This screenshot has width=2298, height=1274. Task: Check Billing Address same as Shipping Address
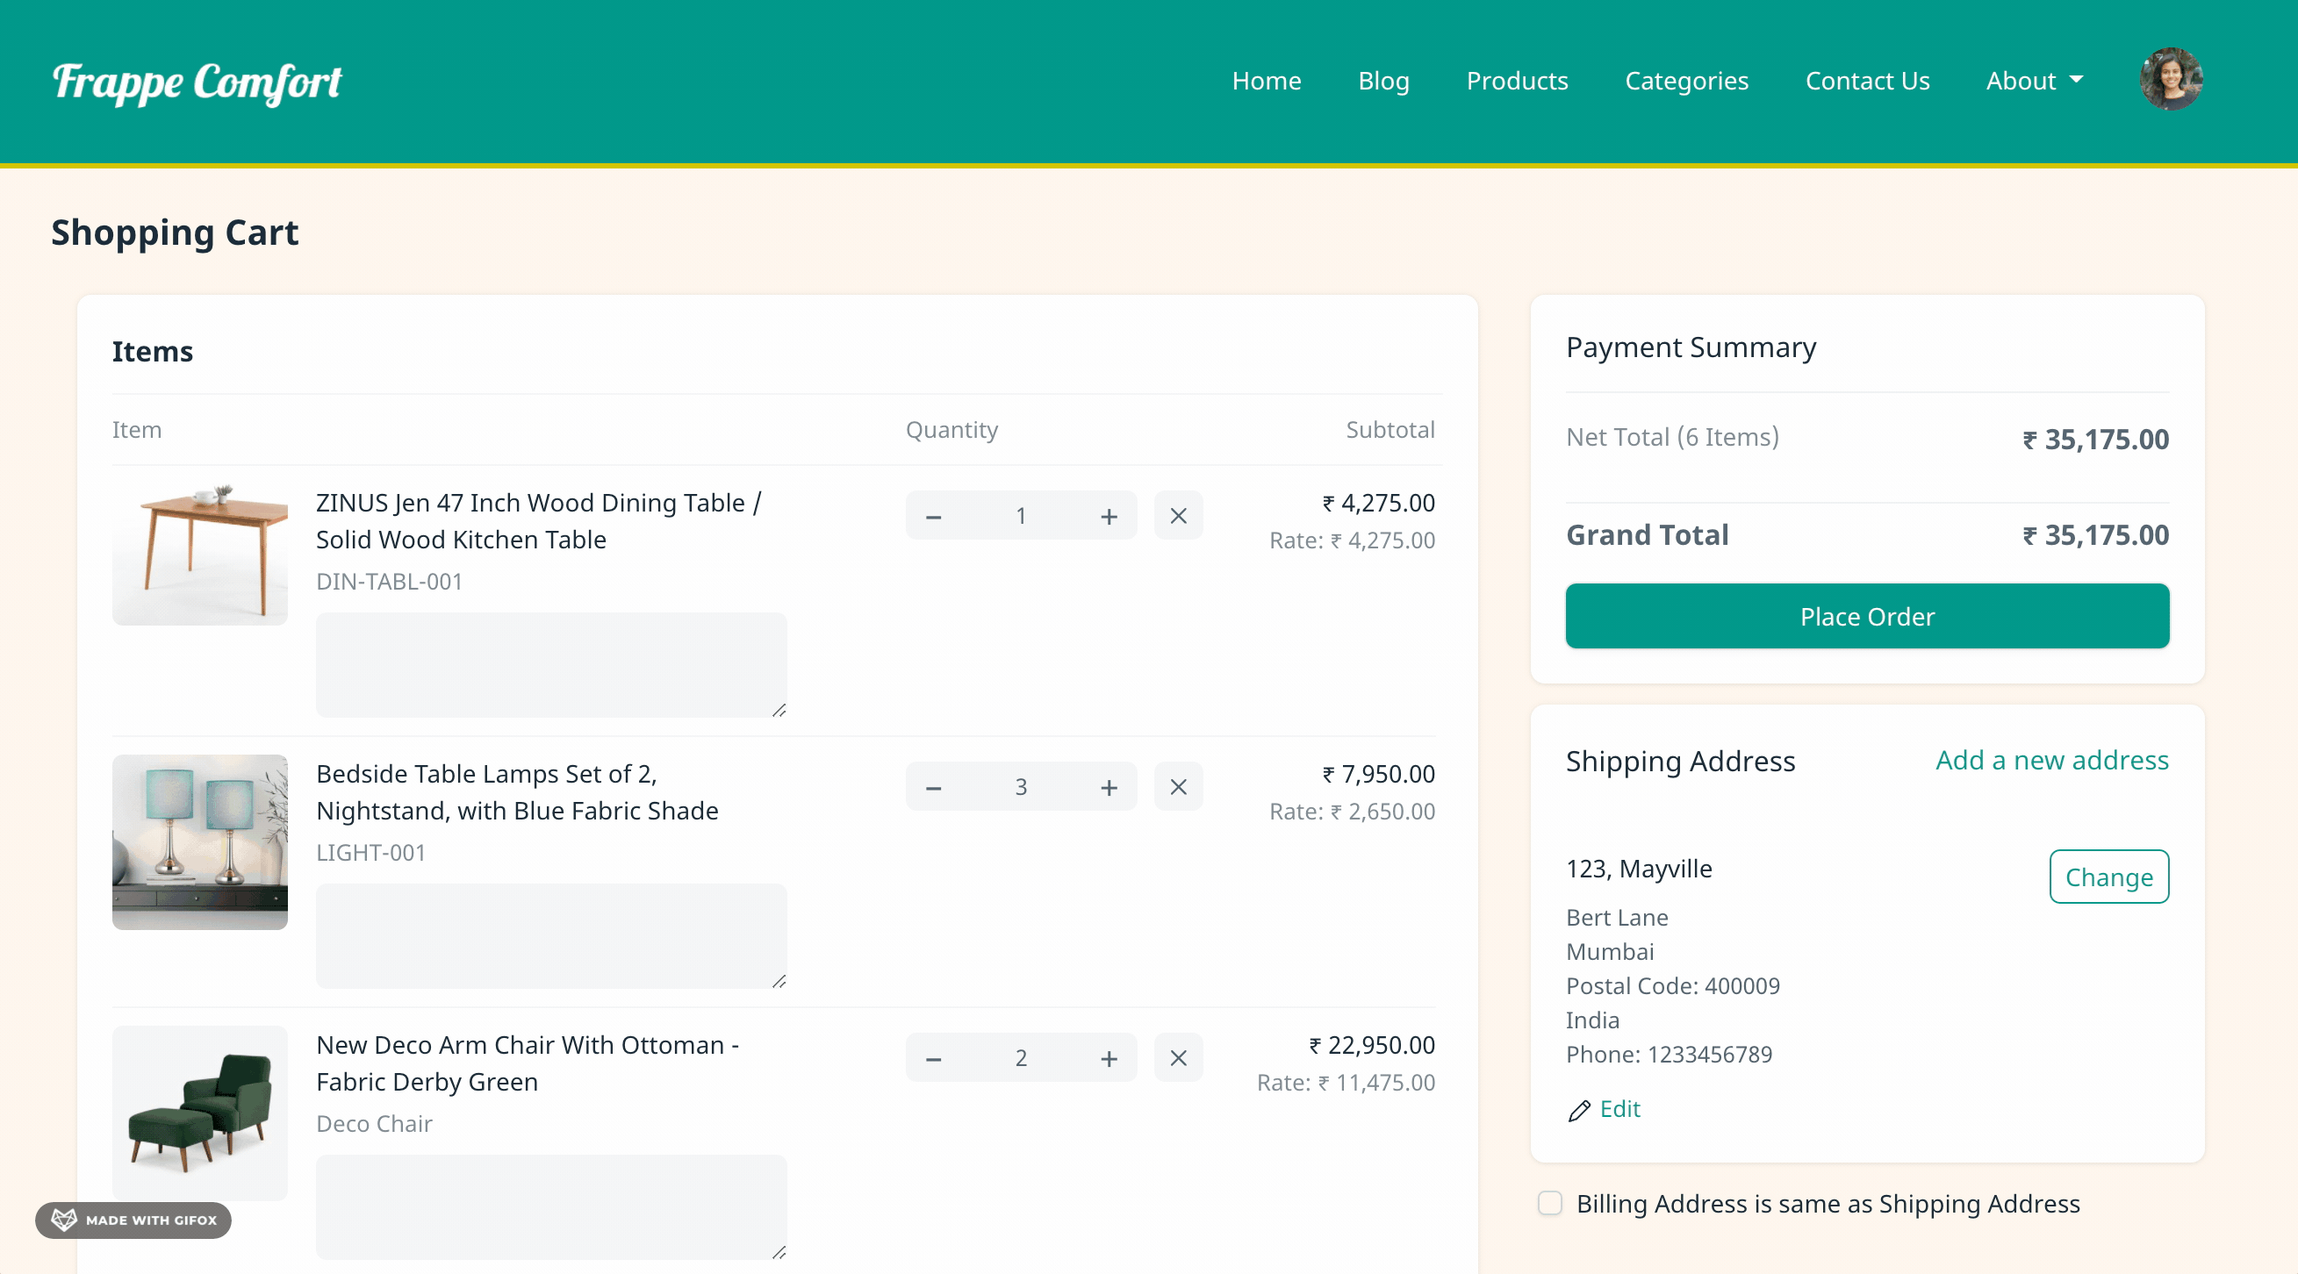pyautogui.click(x=1550, y=1203)
